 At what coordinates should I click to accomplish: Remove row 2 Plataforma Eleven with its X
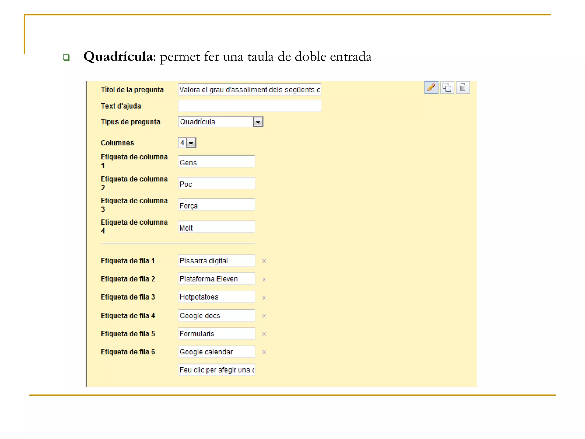264,279
